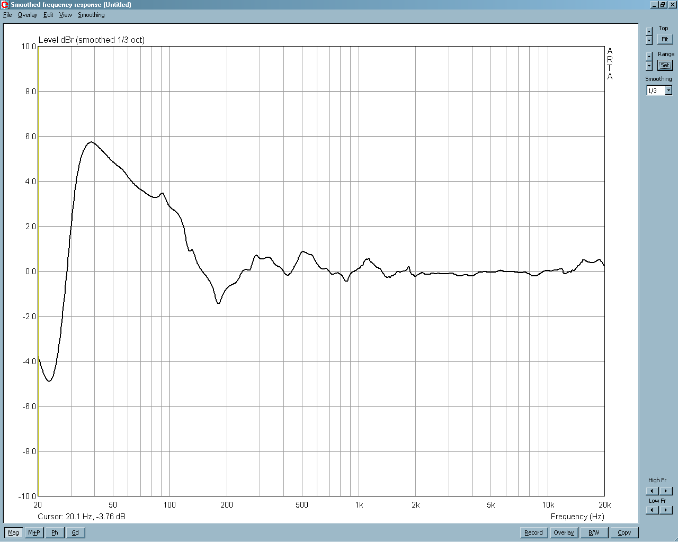This screenshot has width=678, height=542.
Task: Switch to M+P view mode
Action: (x=34, y=532)
